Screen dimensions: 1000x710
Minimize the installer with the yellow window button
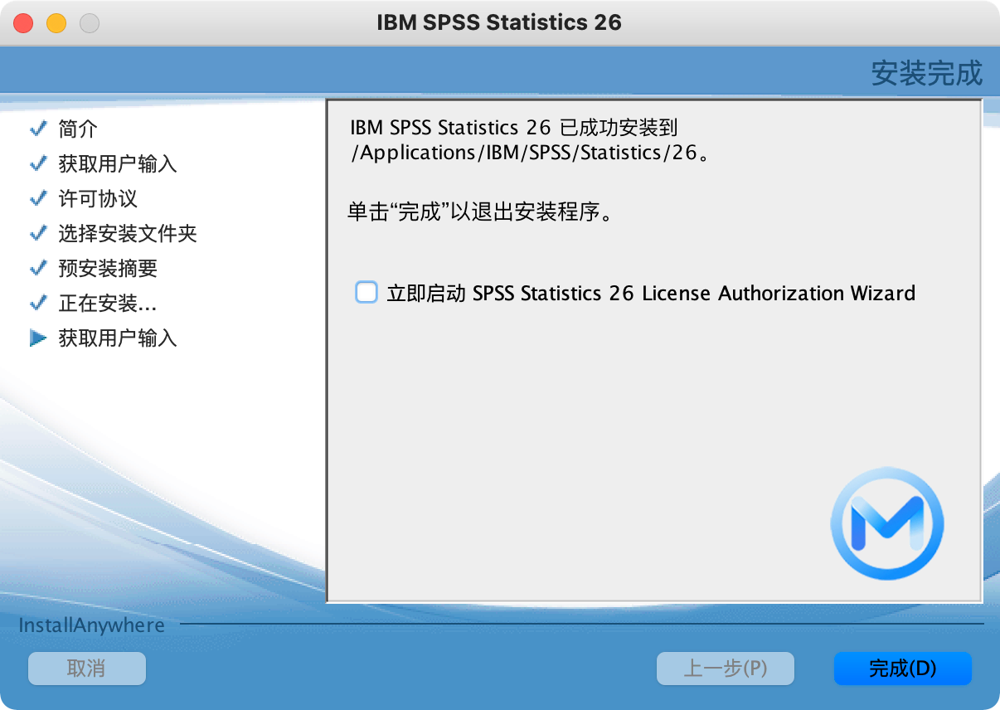tap(56, 23)
